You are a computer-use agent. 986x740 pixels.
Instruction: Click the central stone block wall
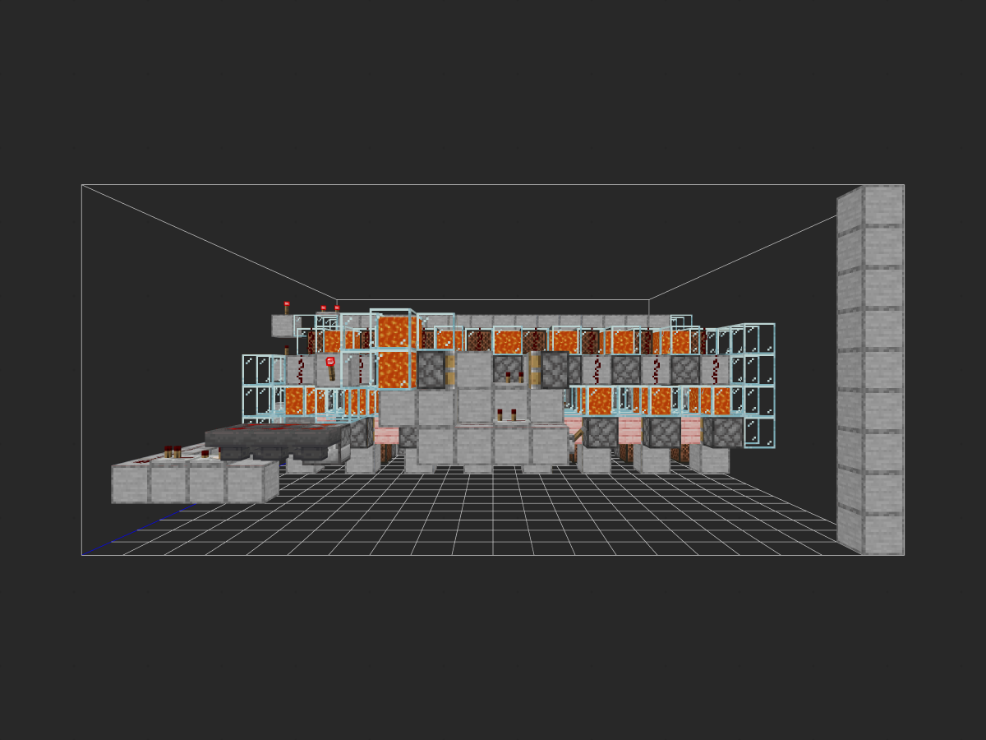tap(491, 409)
